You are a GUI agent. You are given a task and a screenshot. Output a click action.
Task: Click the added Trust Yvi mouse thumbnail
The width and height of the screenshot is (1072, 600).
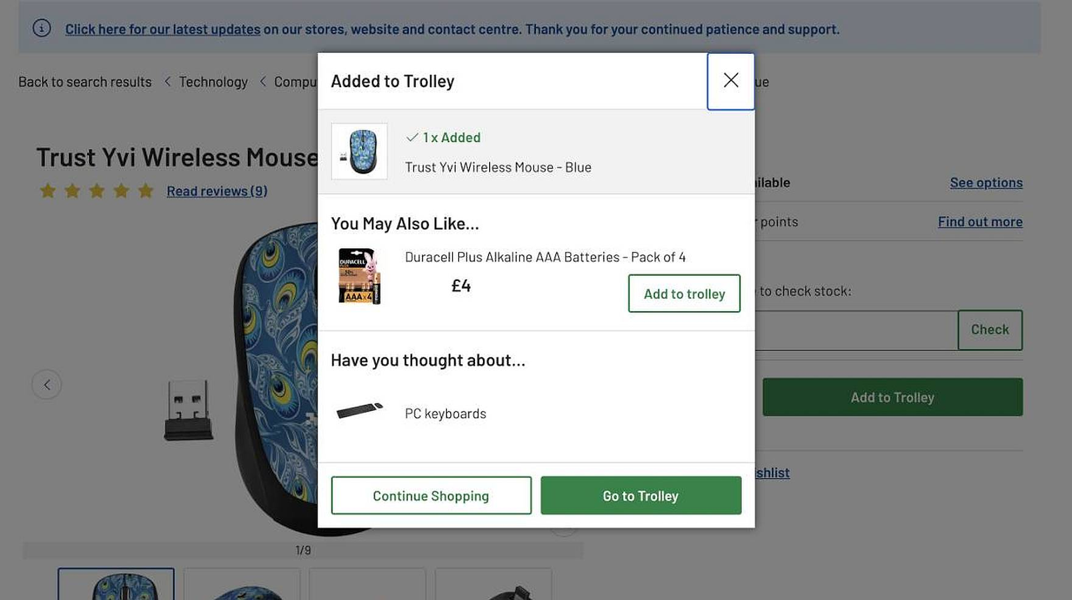pyautogui.click(x=359, y=151)
